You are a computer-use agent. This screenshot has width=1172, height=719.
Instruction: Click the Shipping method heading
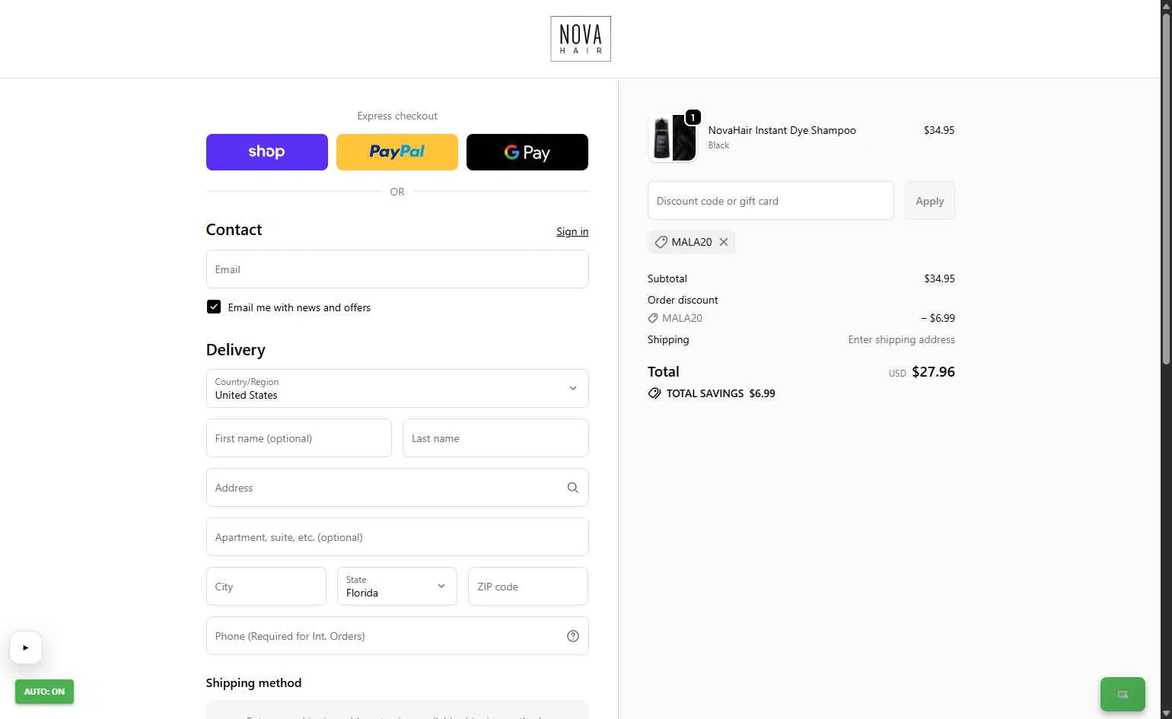click(x=253, y=683)
